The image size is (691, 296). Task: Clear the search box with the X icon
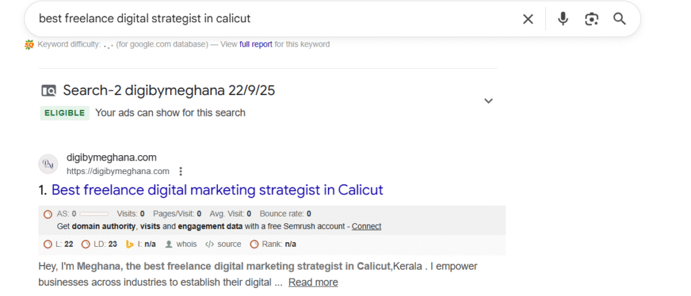528,19
